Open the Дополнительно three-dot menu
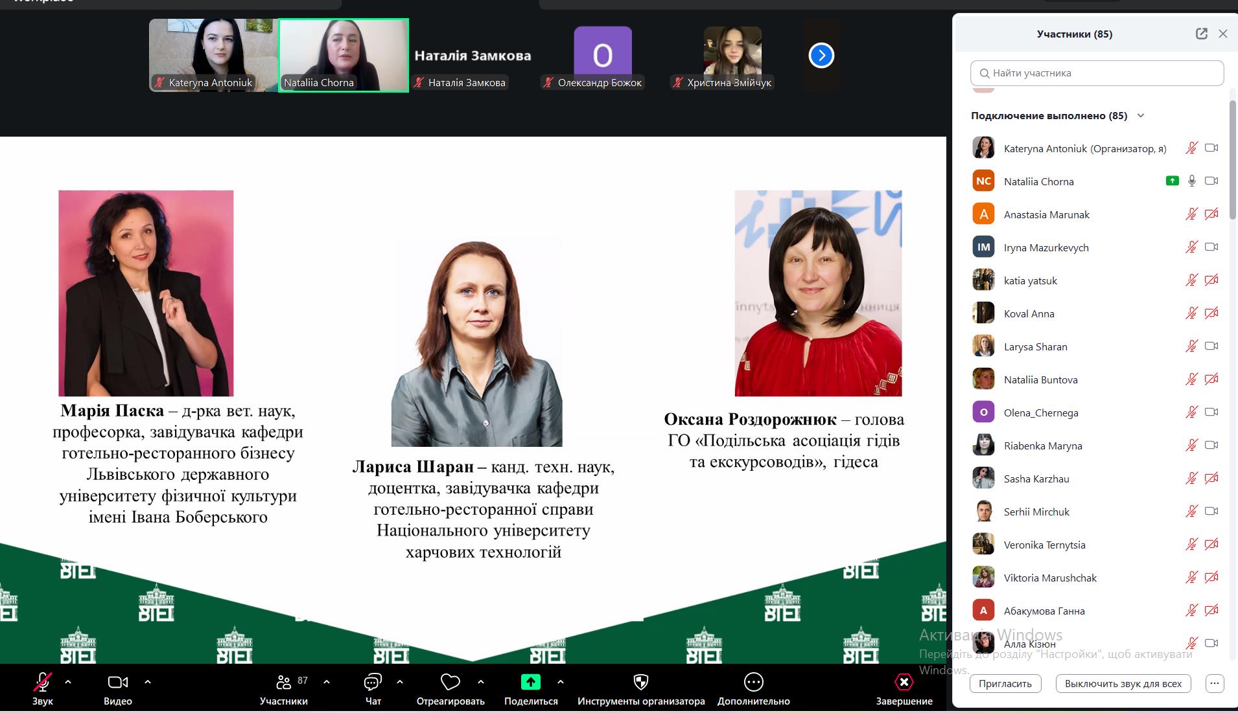Viewport: 1238px width, 713px height. [753, 682]
